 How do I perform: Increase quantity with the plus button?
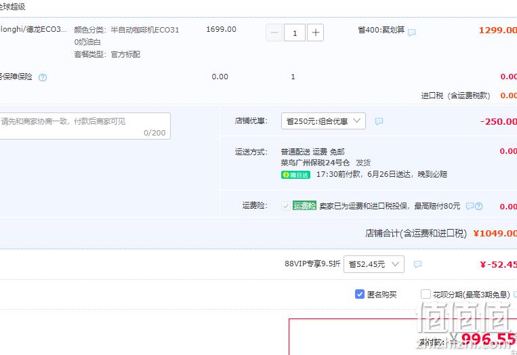pos(315,33)
